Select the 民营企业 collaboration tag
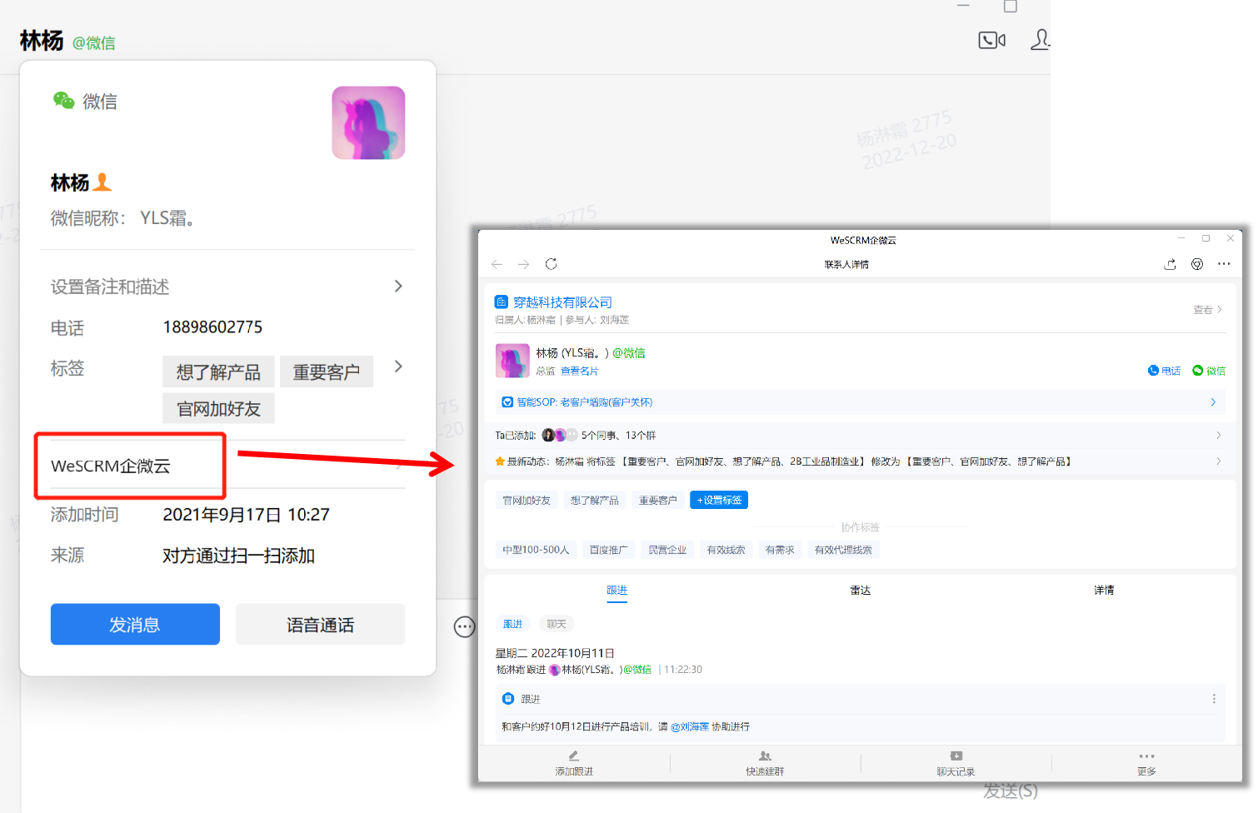 click(x=667, y=550)
